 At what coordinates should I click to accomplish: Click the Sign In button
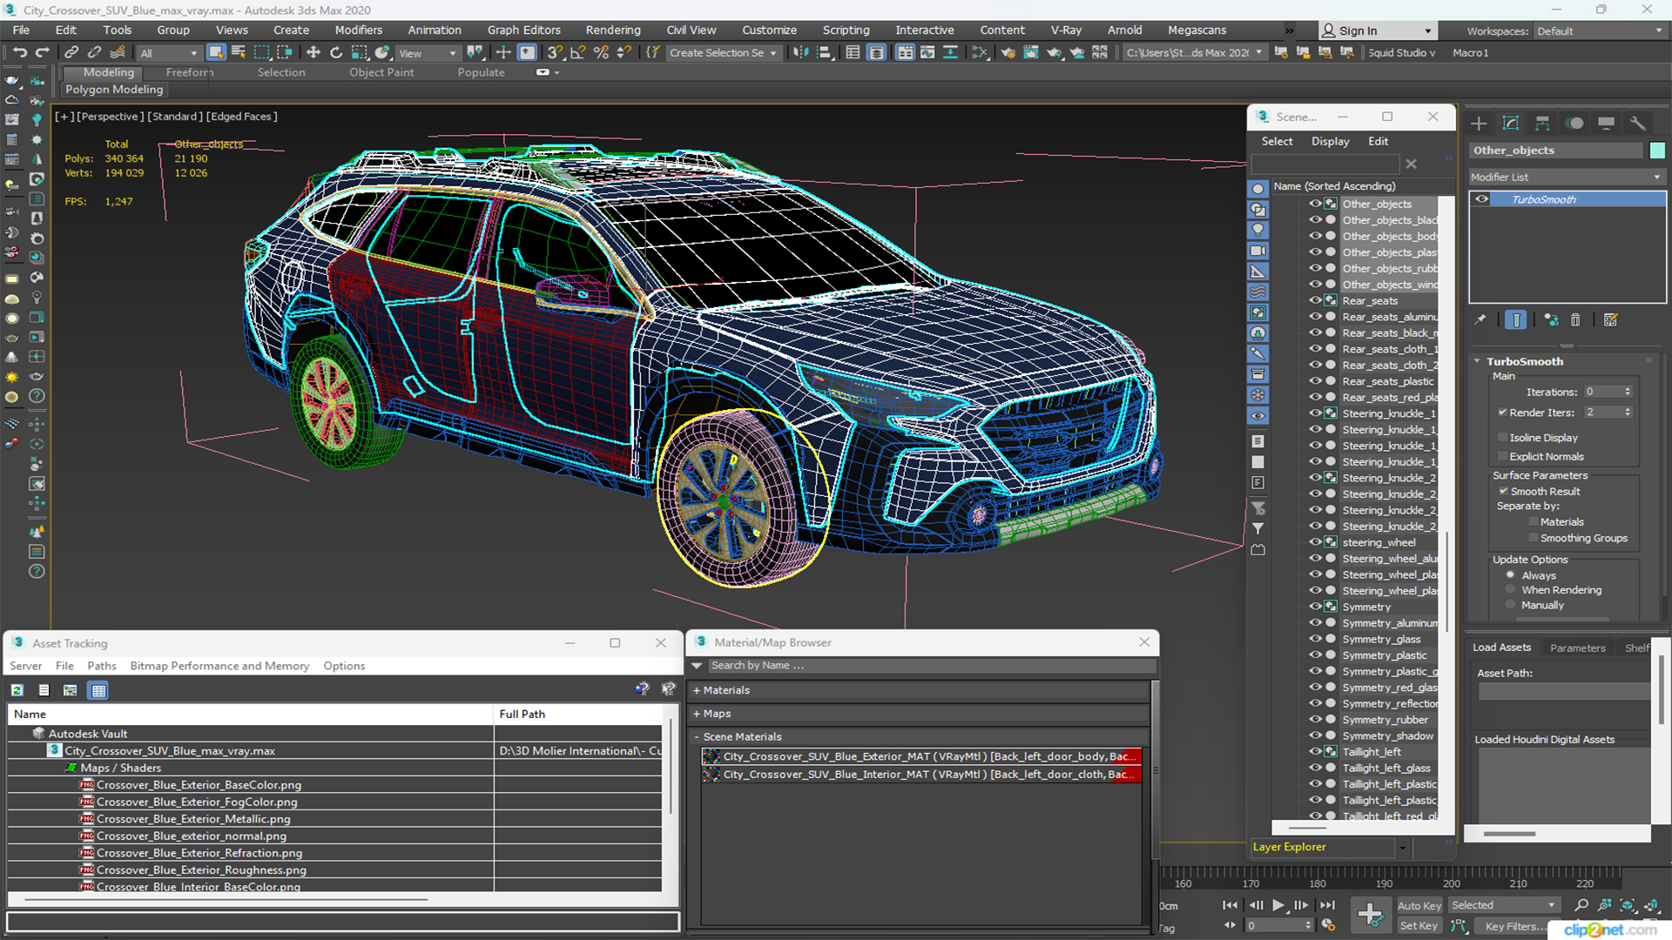click(1376, 30)
